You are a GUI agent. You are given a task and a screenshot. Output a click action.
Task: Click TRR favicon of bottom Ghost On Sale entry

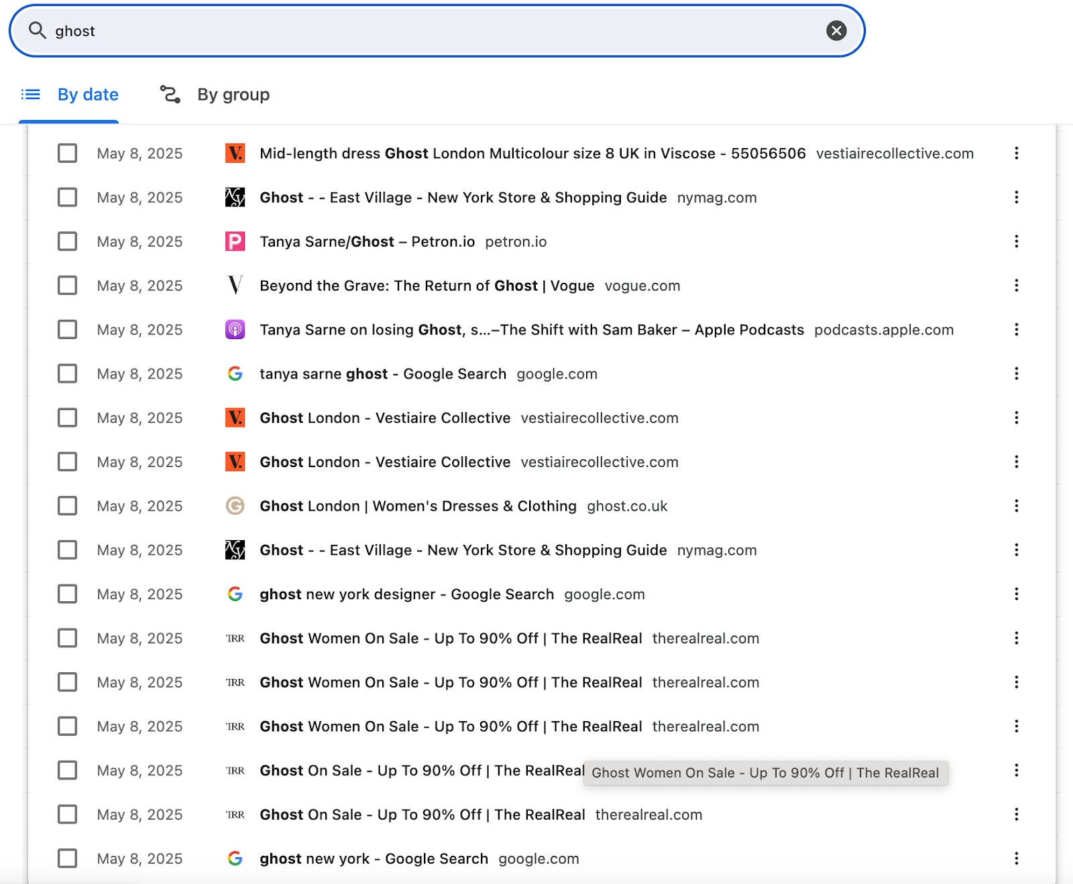tap(235, 814)
